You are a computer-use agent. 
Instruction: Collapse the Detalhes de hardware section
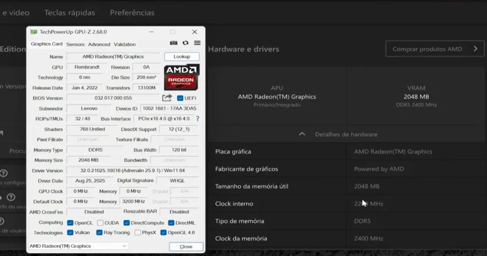[x=302, y=134]
